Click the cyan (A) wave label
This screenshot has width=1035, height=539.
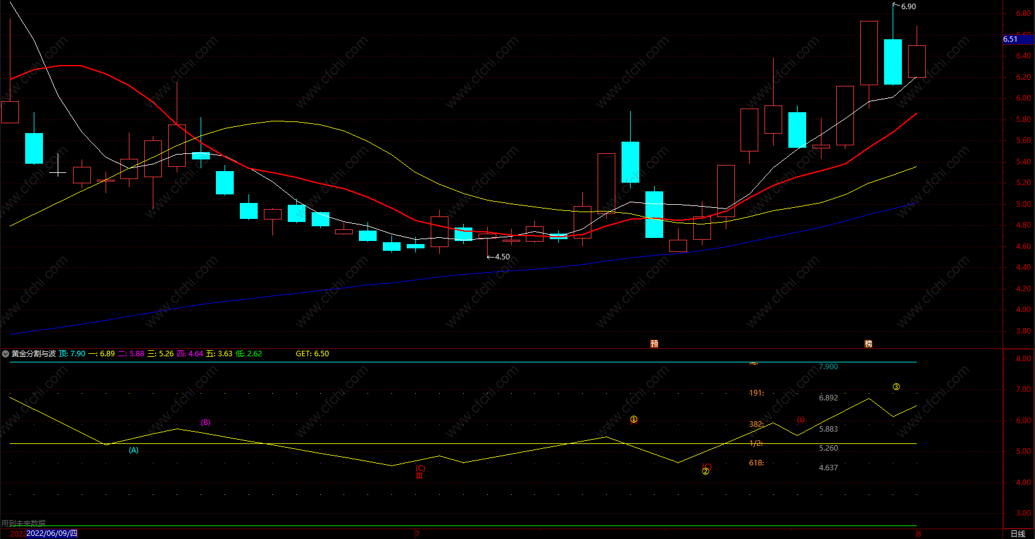pyautogui.click(x=134, y=450)
